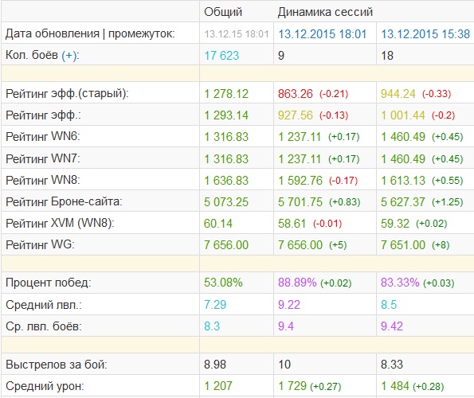Click the Рейтинг XVM (WN8) row label

pos(60,224)
